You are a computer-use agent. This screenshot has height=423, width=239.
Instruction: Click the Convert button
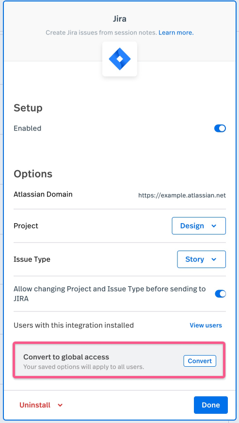[200, 361]
